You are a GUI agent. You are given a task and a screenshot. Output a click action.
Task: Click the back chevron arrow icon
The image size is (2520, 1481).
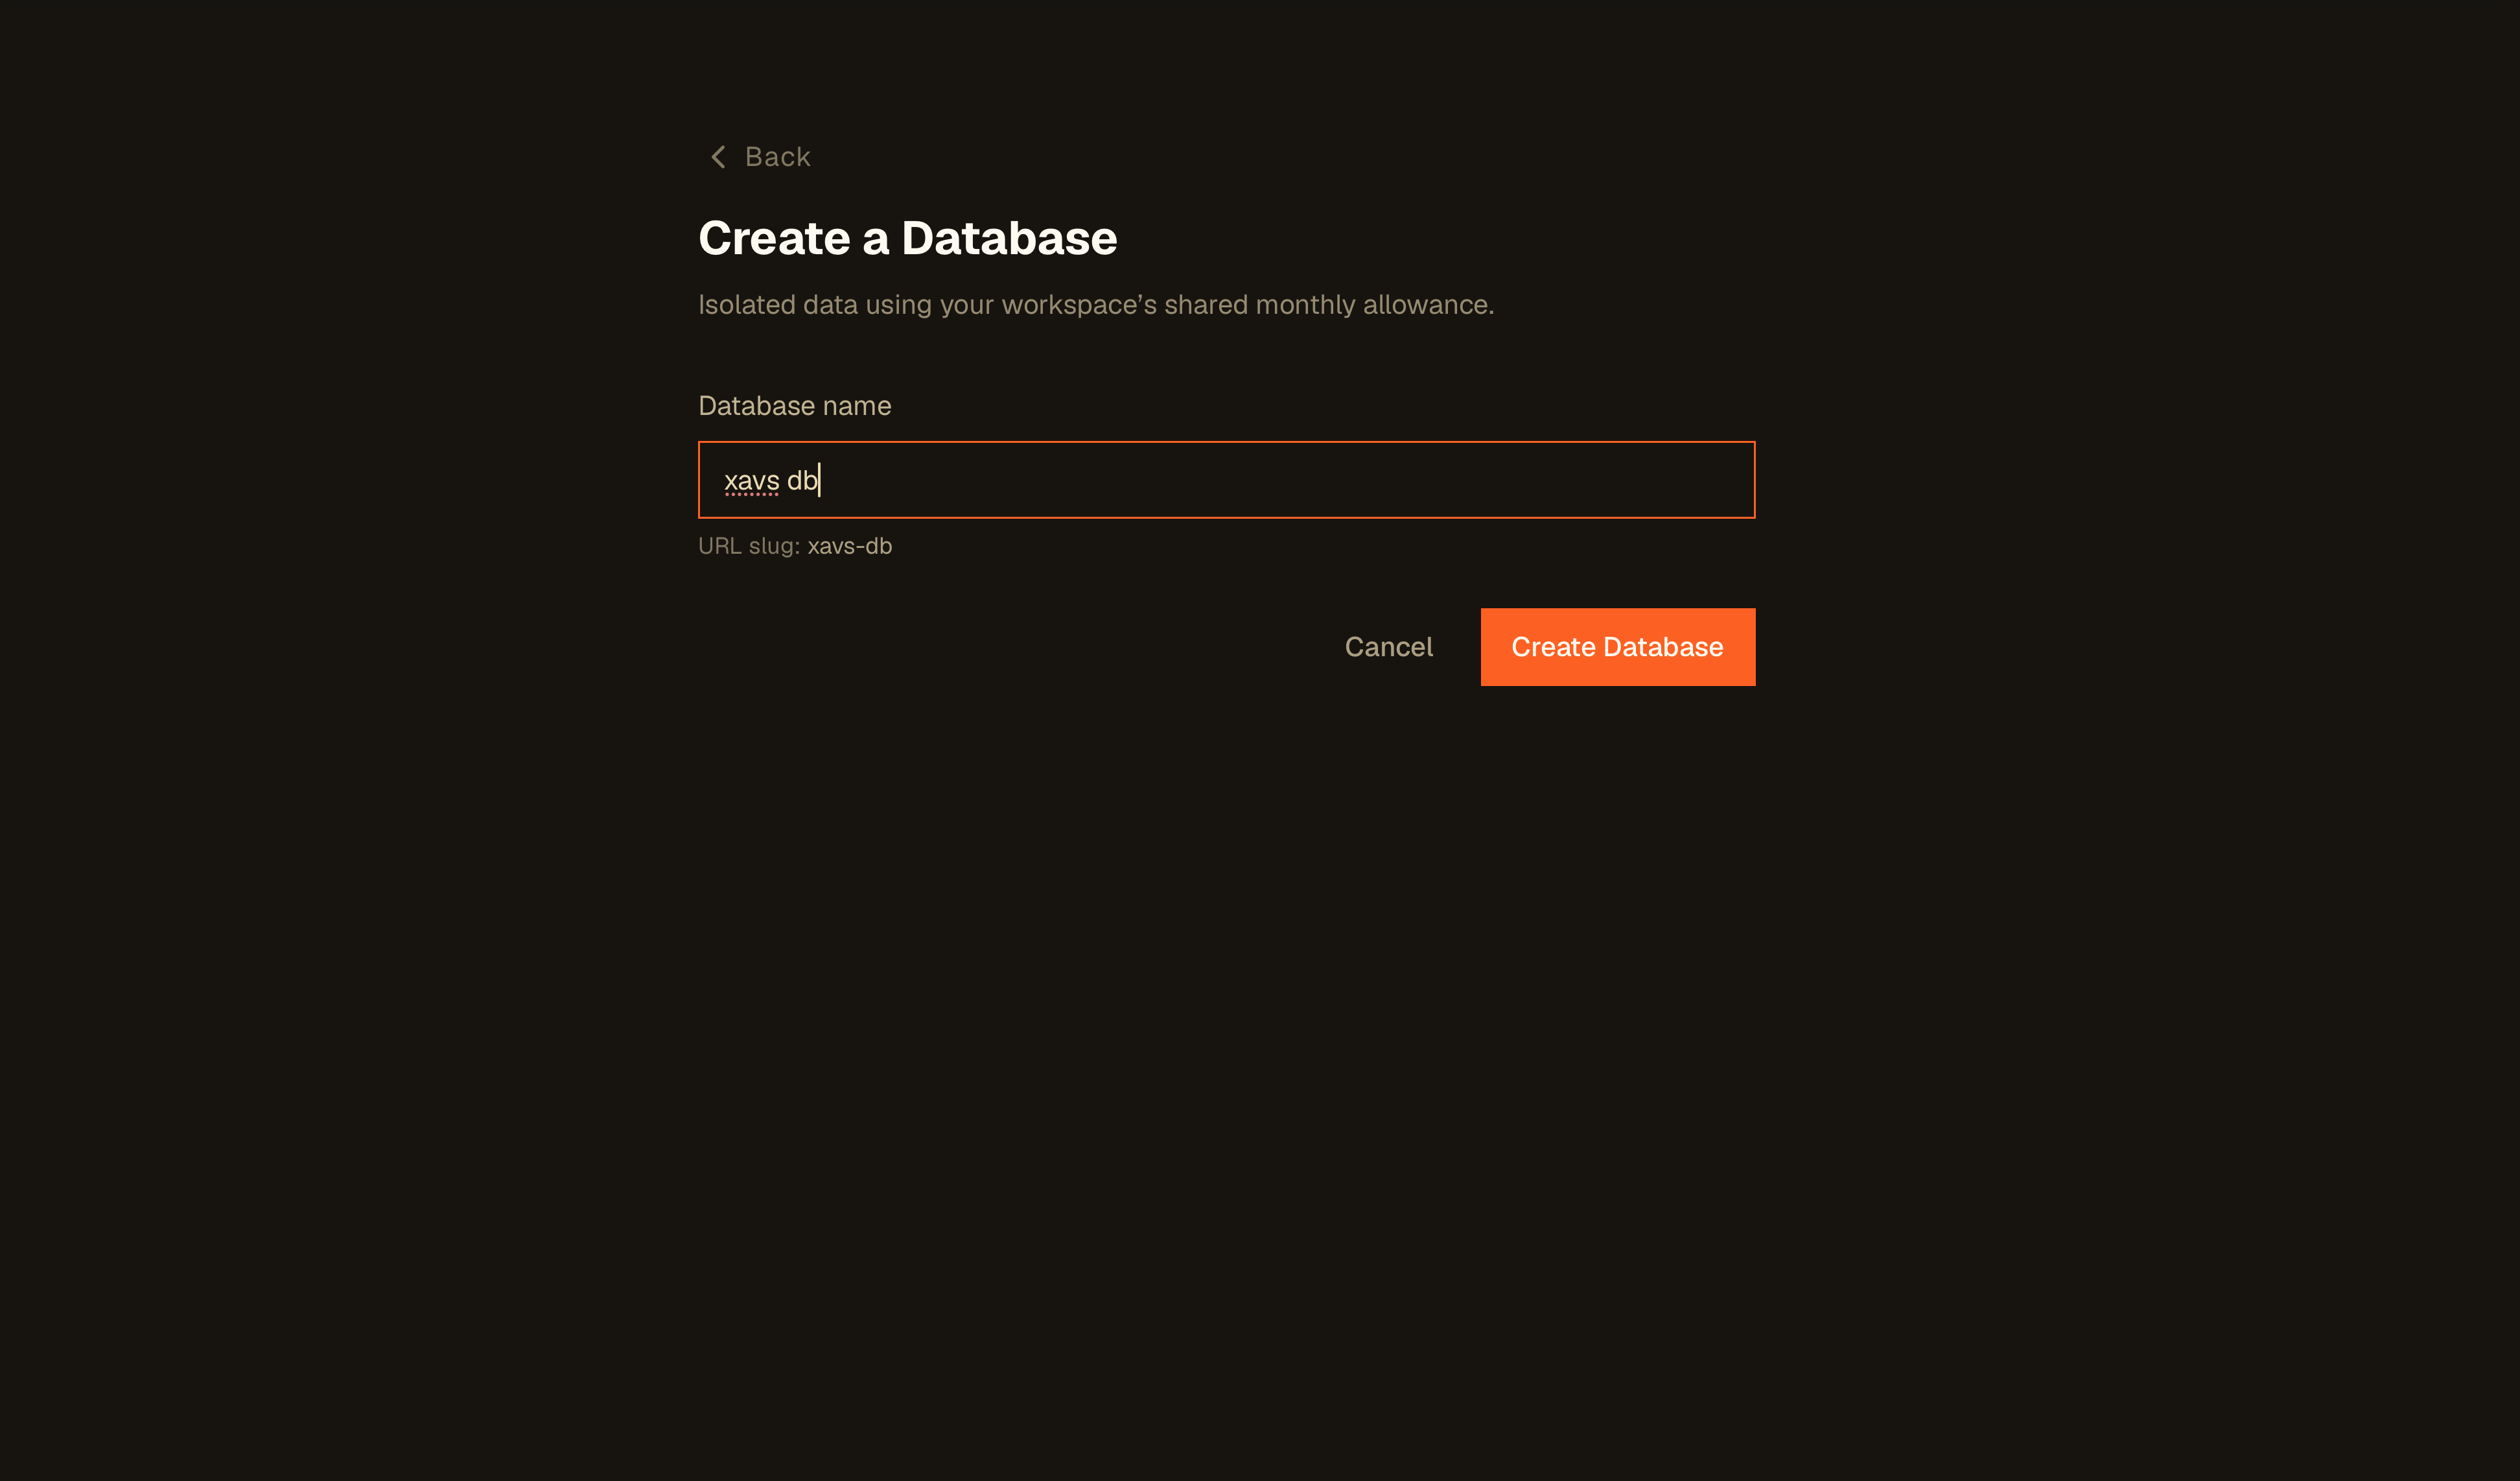(x=718, y=157)
